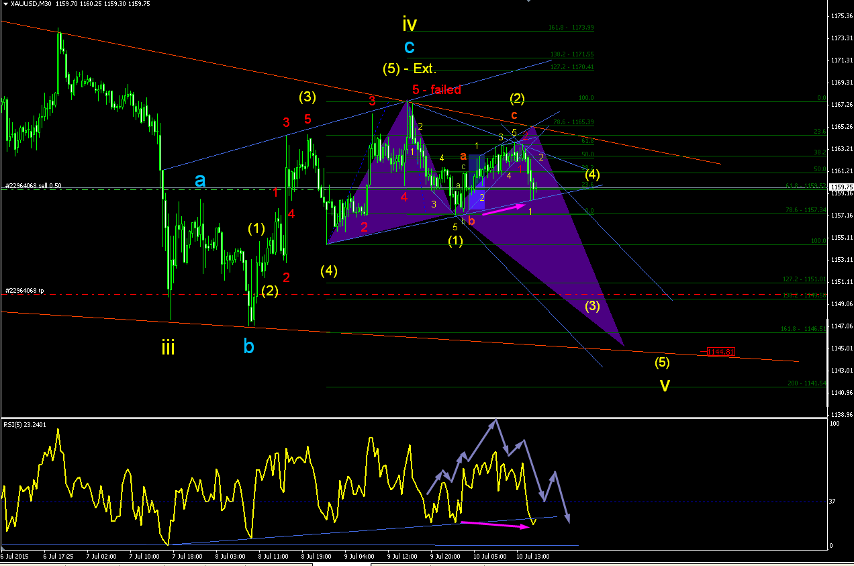Image resolution: width=854 pixels, height=566 pixels.
Task: Select the orange 'b' label near (1)
Action: [x=471, y=220]
